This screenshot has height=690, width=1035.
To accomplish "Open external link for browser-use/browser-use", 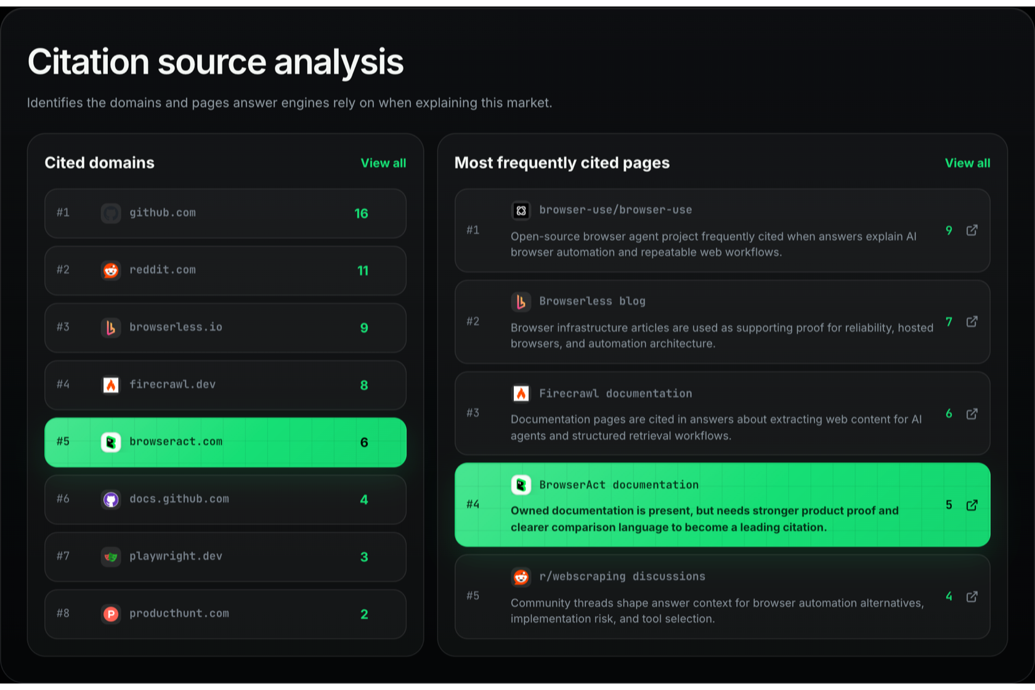I will click(x=972, y=230).
